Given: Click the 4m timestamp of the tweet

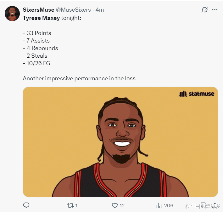Looking at the screenshot, I should (x=100, y=10).
